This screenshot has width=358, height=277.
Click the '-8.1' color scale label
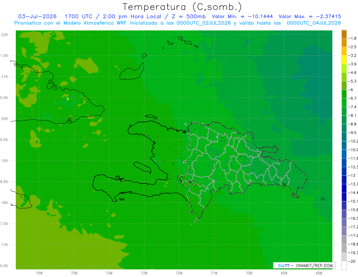pyautogui.click(x=352, y=115)
